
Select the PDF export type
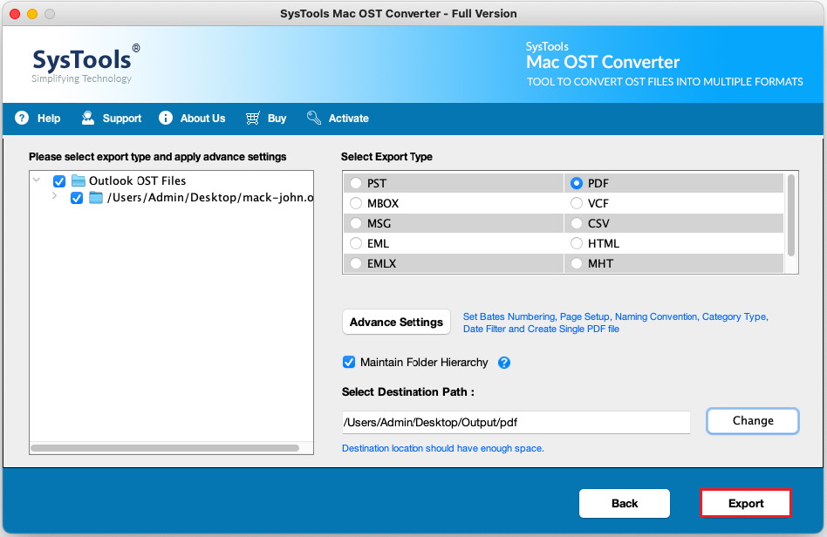click(577, 183)
